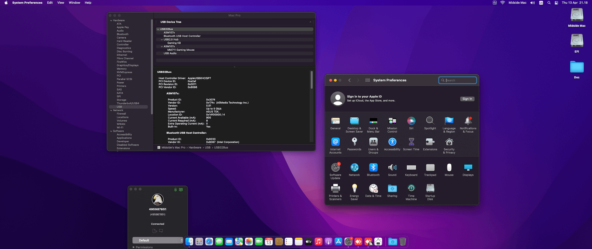Open Time Machine preferences
Viewport: 592px width, 249px height.
point(411,192)
